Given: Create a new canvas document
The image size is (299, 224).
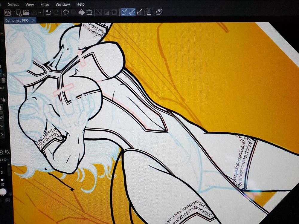Looking at the screenshot, I should [x=19, y=13].
